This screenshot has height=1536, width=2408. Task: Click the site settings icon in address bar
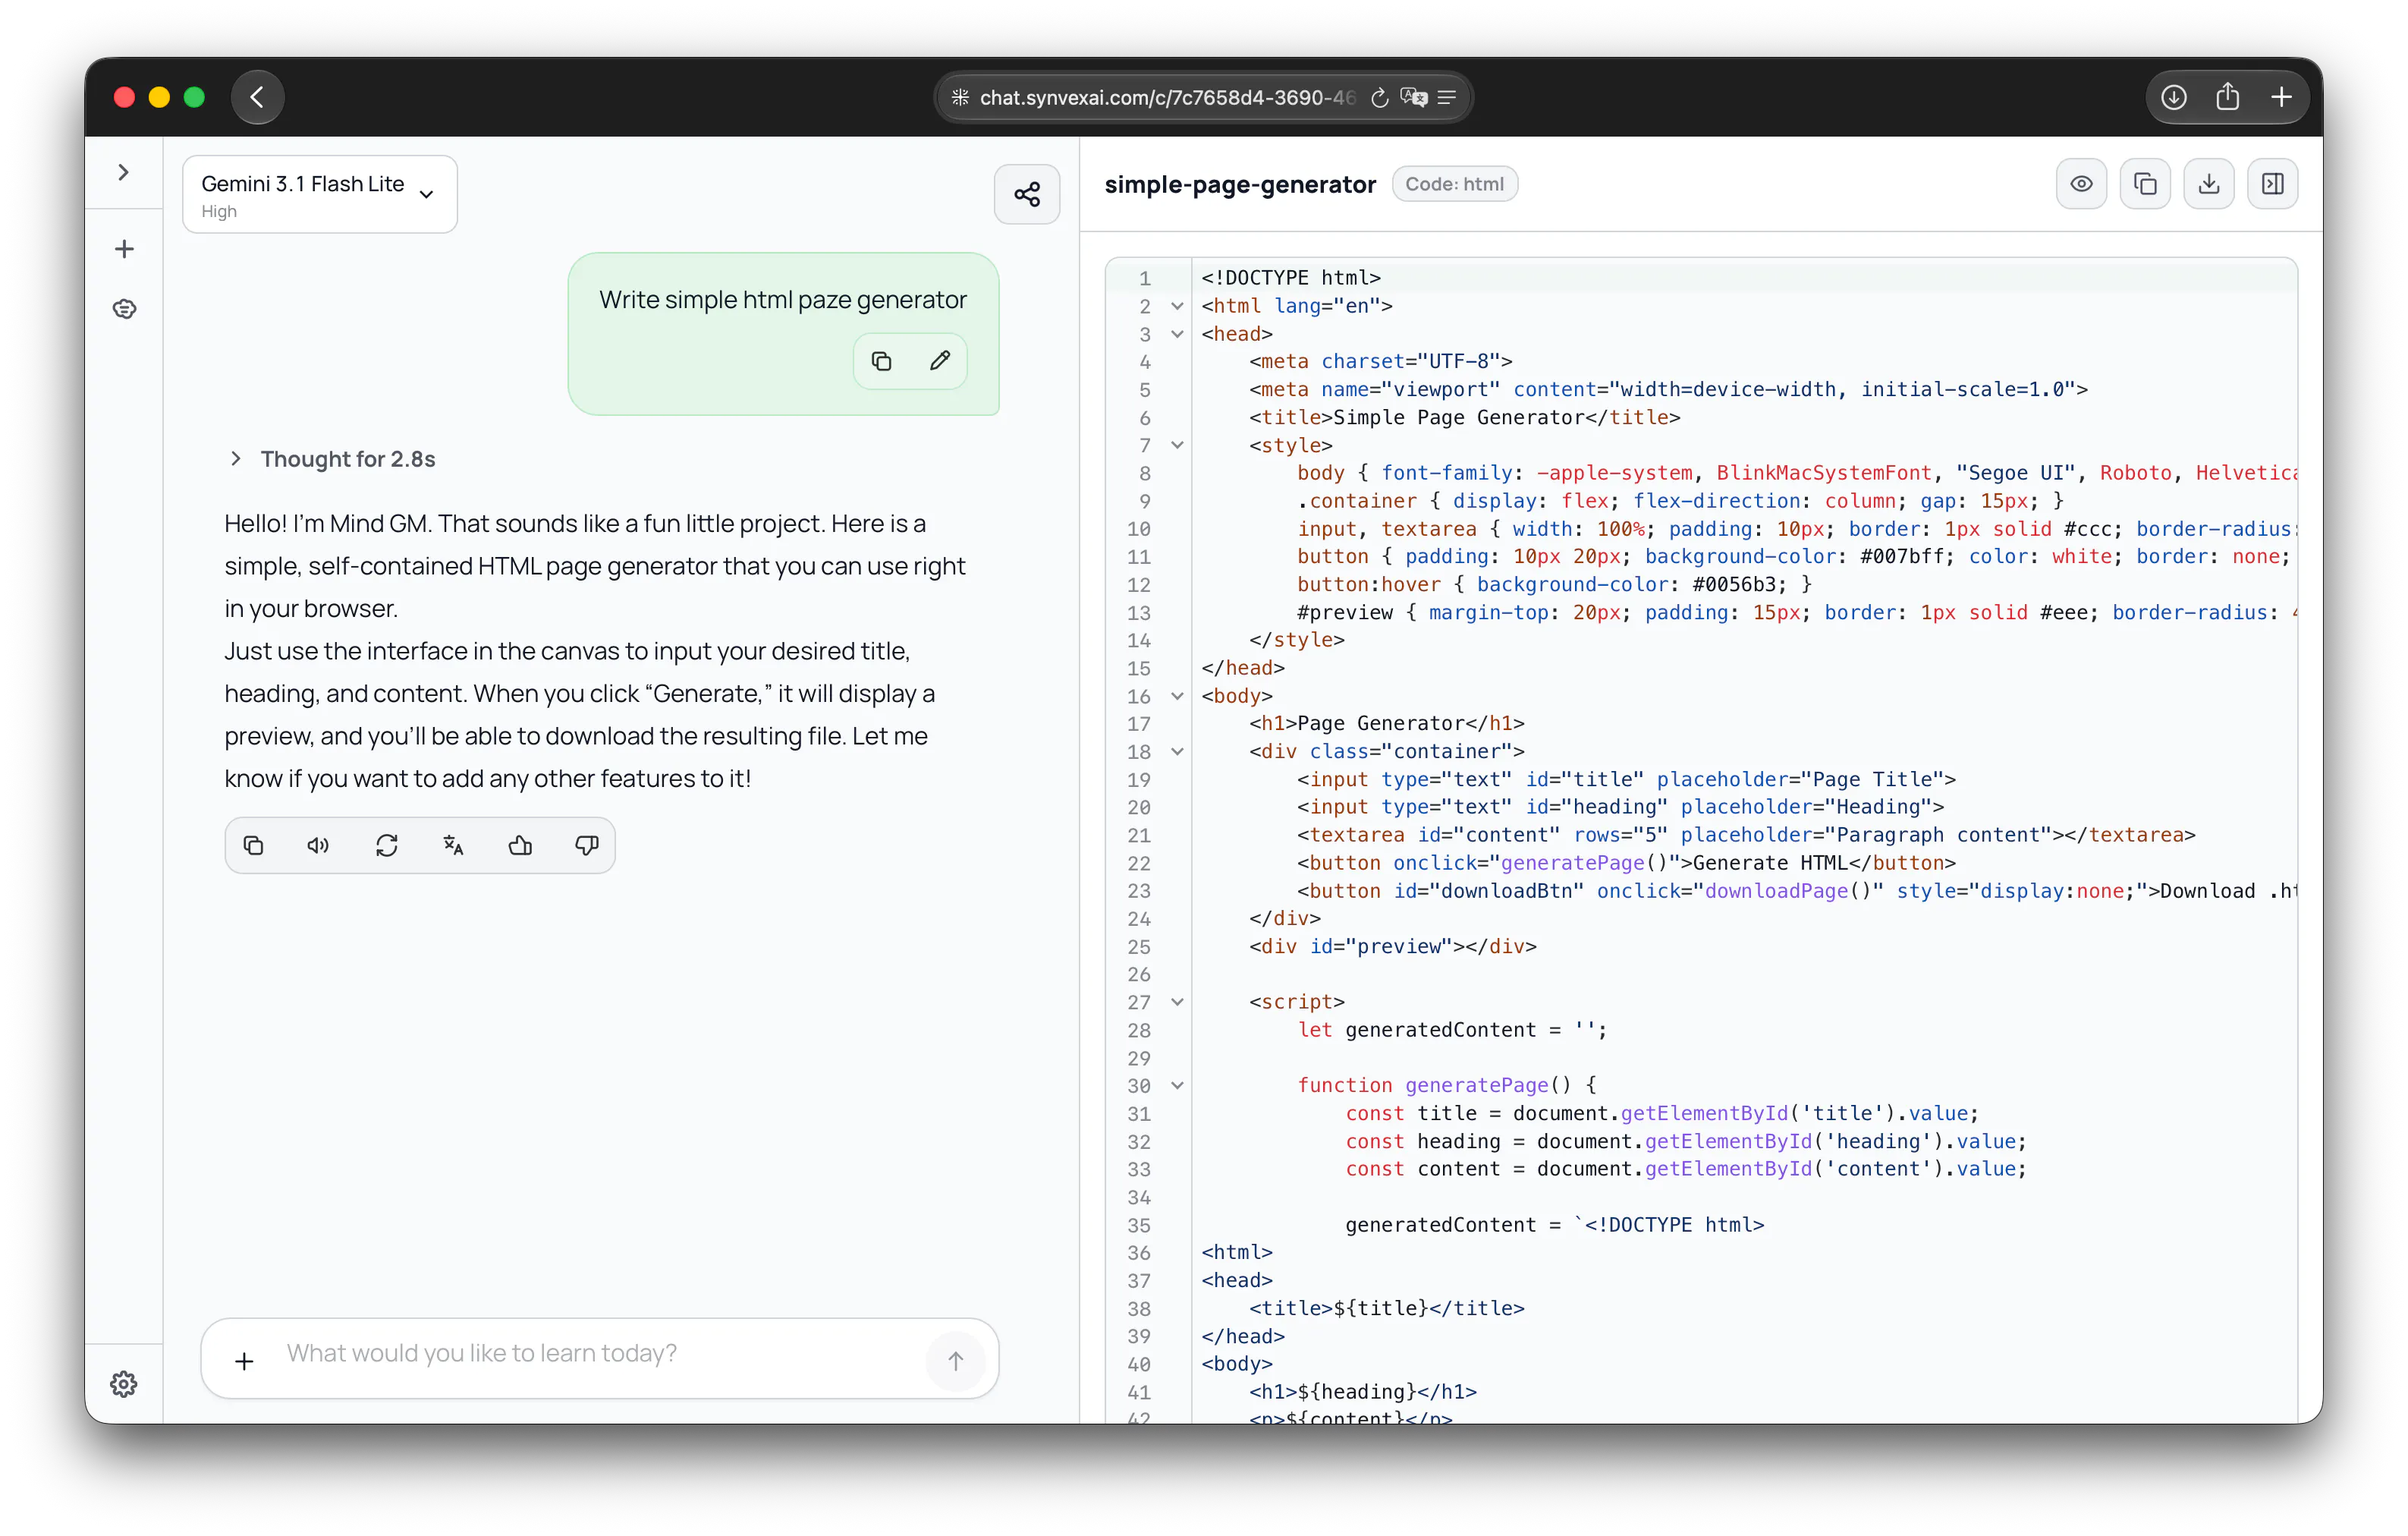(x=960, y=97)
